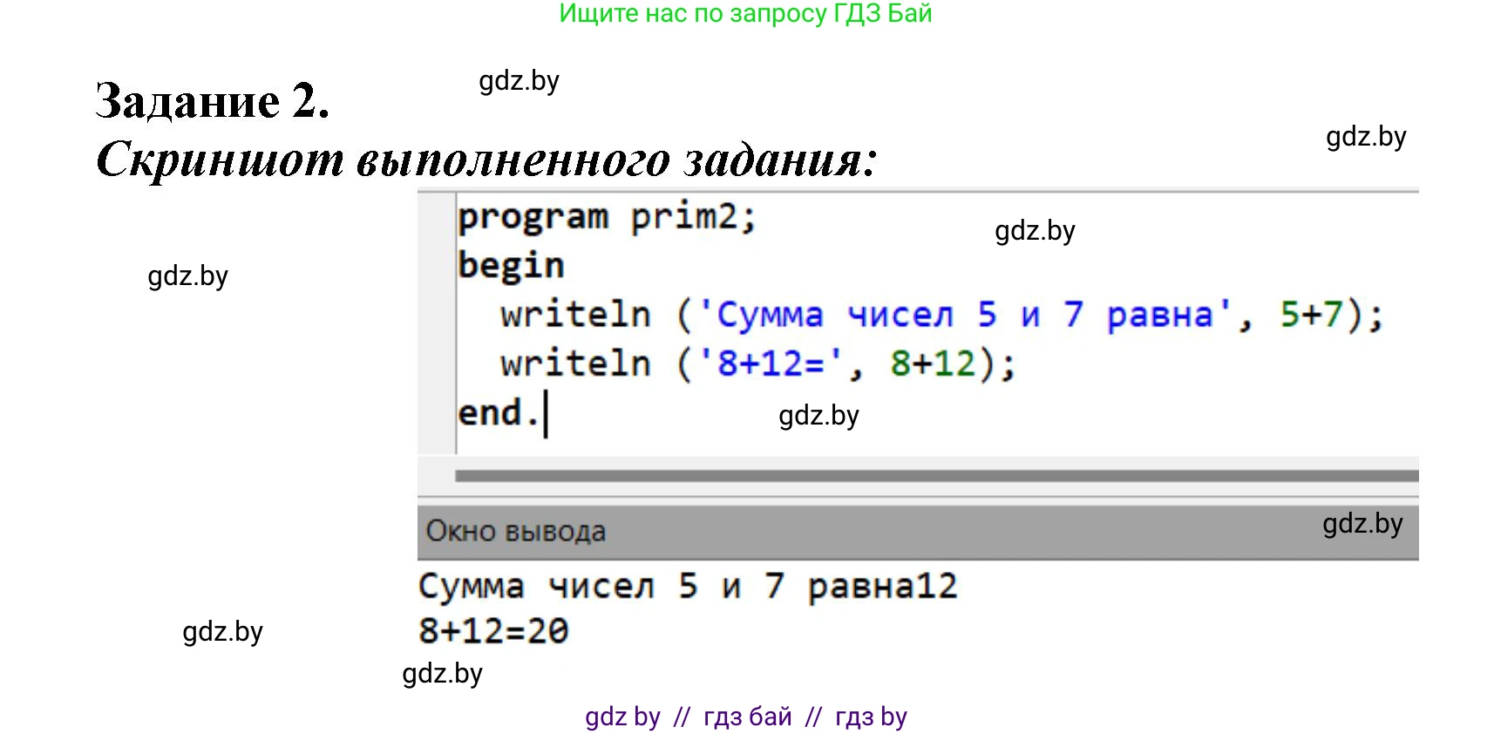Image resolution: width=1494 pixels, height=734 pixels.
Task: Click the editor's left gutter margin
Action: 436,323
